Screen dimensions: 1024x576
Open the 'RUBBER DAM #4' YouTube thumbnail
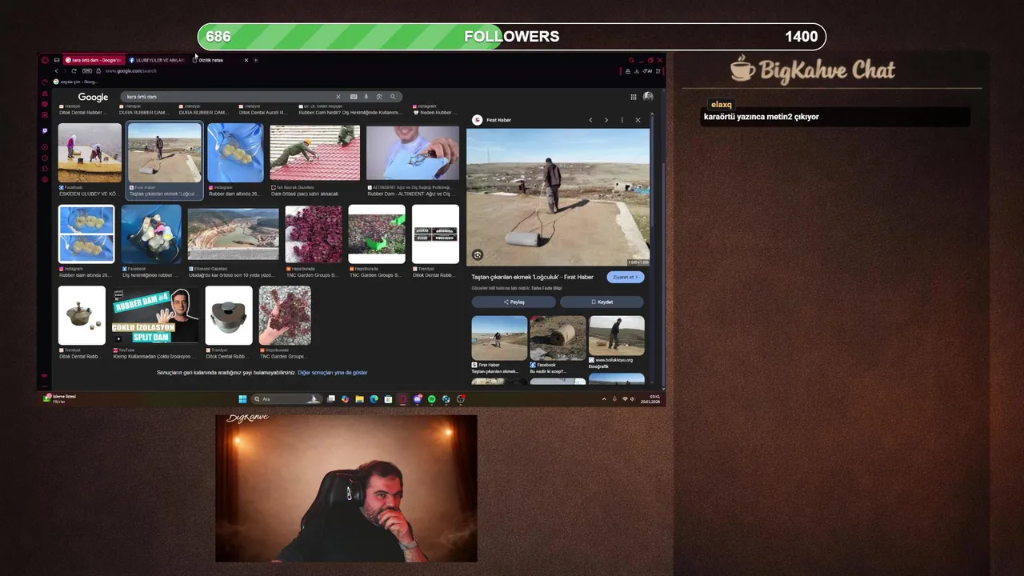click(x=155, y=315)
